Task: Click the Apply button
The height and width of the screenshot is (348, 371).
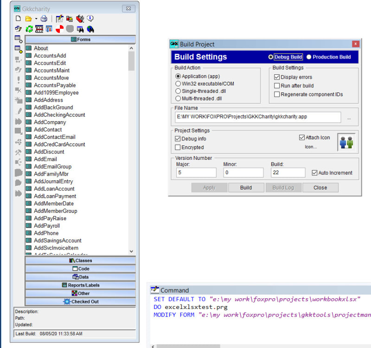Action: [210, 188]
